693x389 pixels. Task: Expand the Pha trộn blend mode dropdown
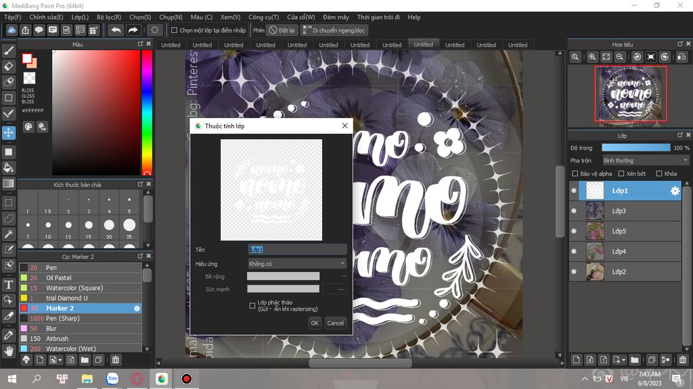pos(645,161)
